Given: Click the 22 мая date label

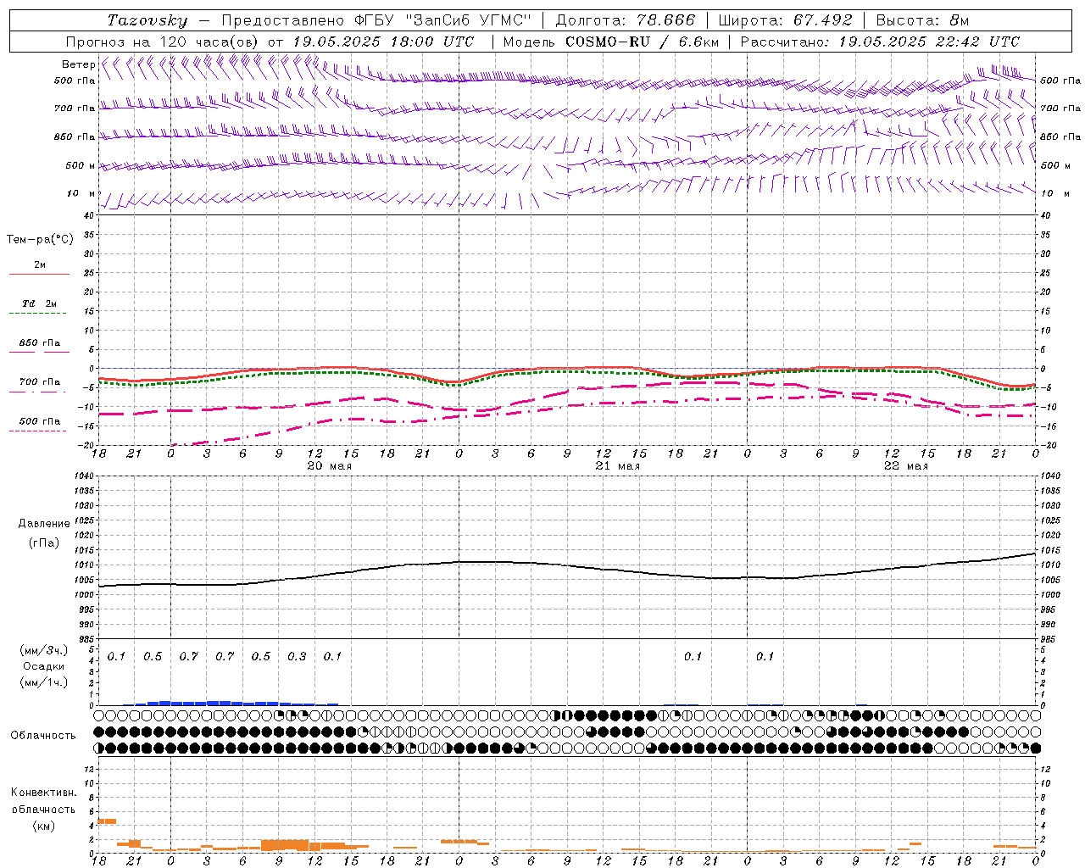Looking at the screenshot, I should coord(905,466).
